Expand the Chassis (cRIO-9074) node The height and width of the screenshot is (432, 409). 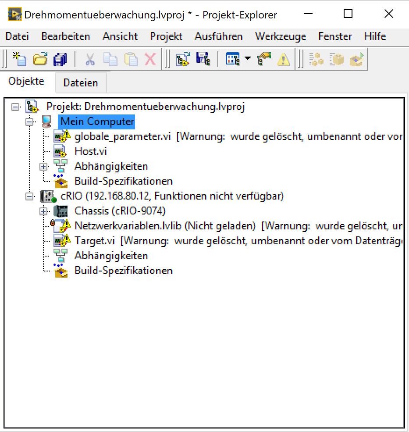(43, 211)
